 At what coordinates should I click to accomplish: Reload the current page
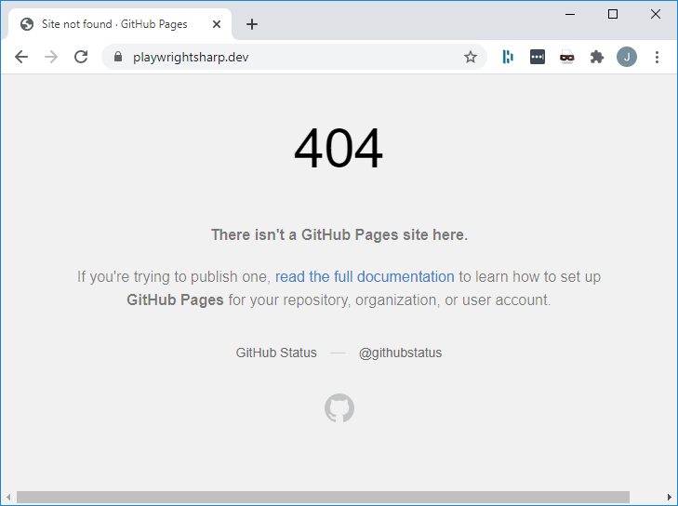pyautogui.click(x=81, y=57)
